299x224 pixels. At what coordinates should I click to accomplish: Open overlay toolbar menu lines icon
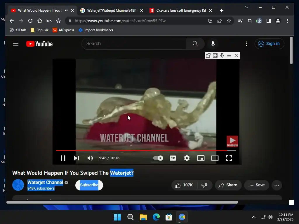pyautogui.click(x=229, y=55)
